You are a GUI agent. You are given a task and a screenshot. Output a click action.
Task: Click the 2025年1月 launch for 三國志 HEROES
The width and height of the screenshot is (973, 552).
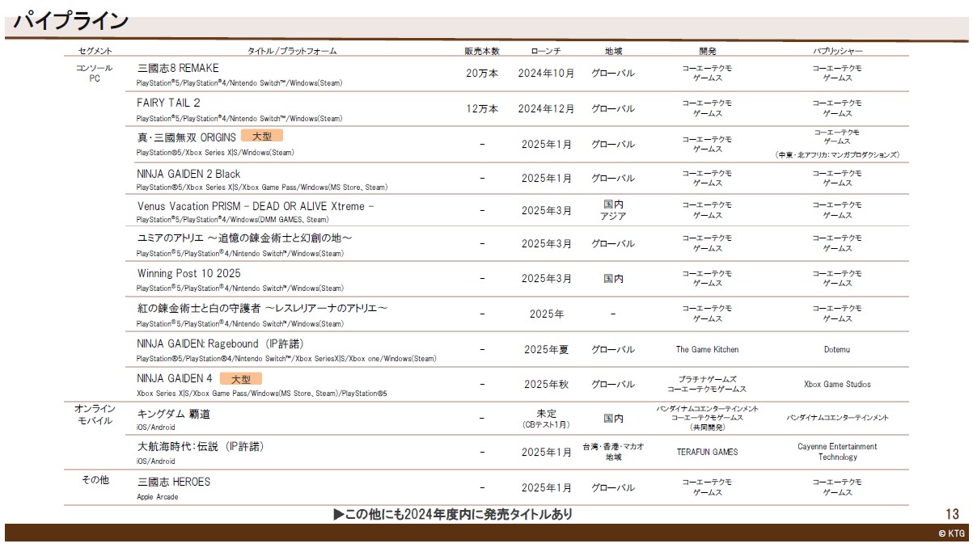(546, 487)
